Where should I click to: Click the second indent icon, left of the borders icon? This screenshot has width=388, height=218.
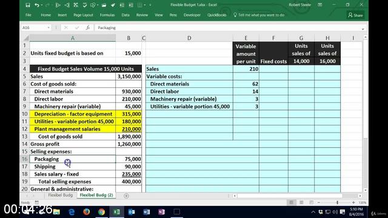click(x=131, y=5)
